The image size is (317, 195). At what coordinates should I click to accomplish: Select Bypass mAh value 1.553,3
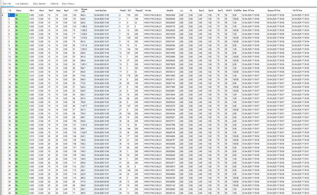pyautogui.click(x=87, y=49)
